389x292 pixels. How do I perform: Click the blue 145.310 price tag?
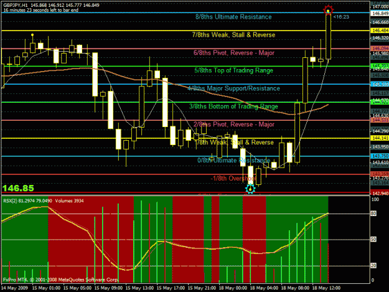coord(380,84)
